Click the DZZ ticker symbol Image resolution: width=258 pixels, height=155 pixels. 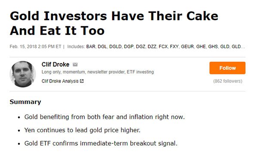click(152, 47)
